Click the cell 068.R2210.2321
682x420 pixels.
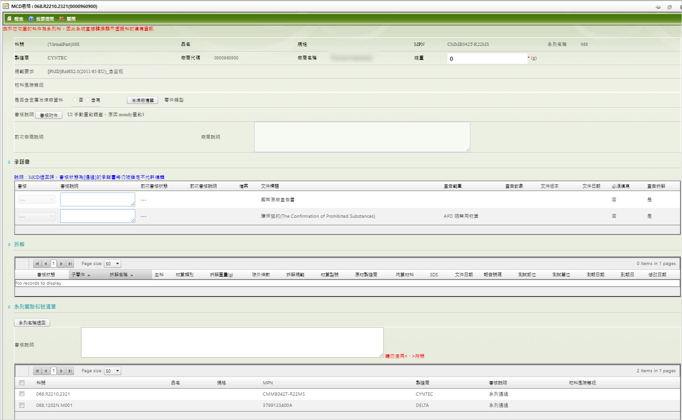(x=53, y=394)
